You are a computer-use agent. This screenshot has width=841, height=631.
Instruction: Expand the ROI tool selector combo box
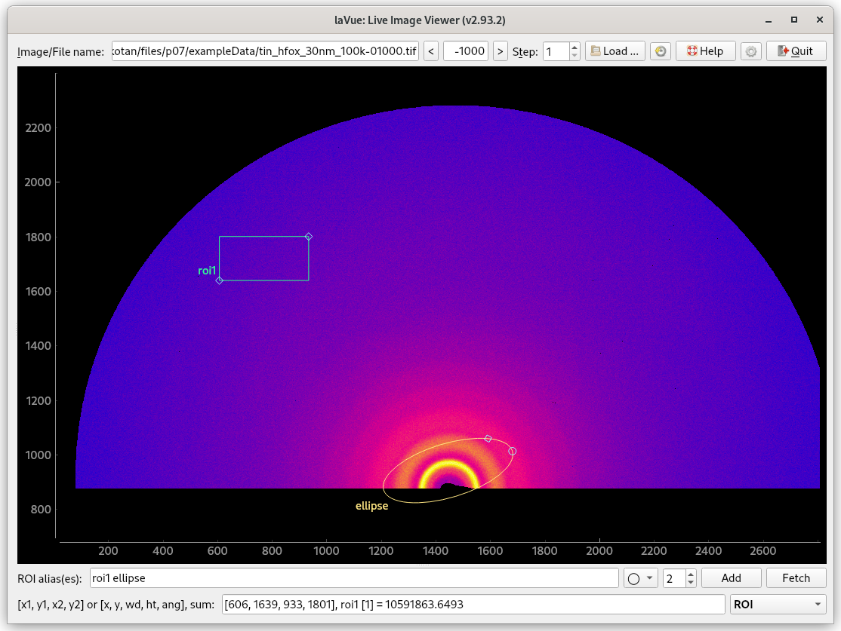tap(778, 605)
